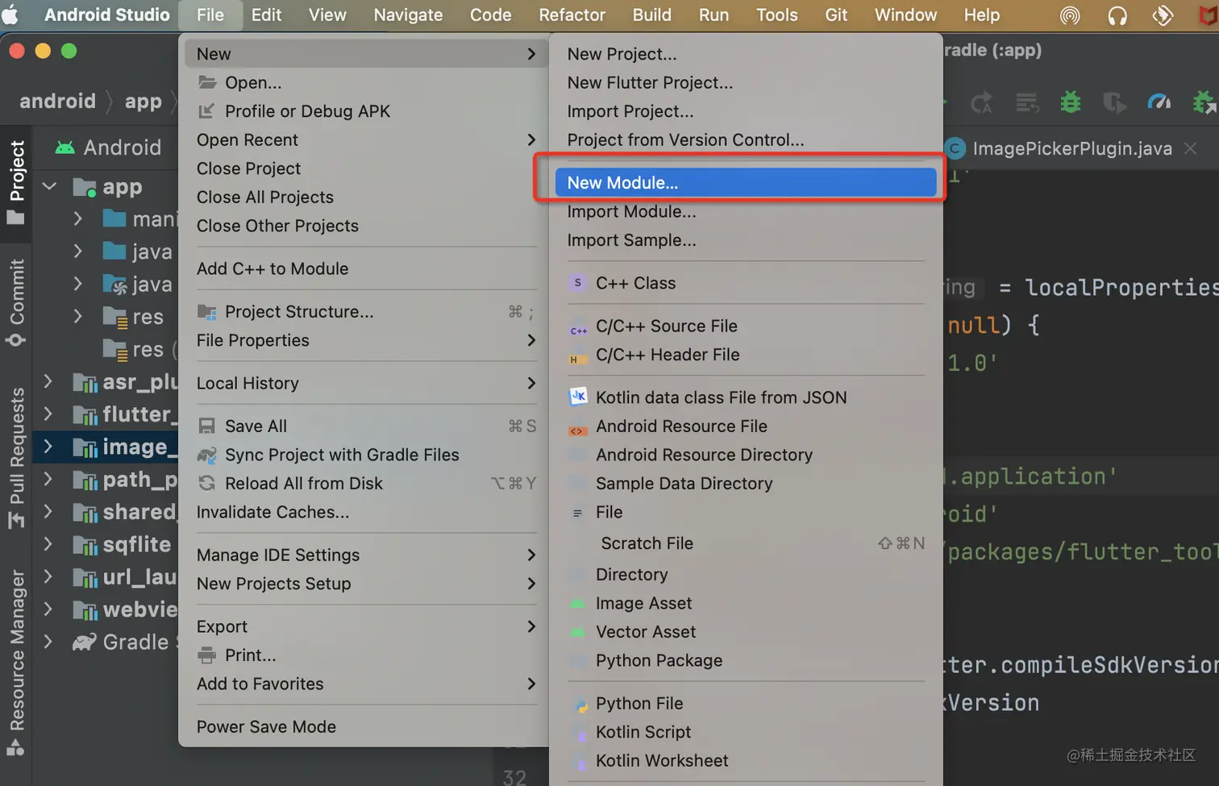The image size is (1219, 786).
Task: Expand the Gradle Scripts node
Action: coord(48,642)
